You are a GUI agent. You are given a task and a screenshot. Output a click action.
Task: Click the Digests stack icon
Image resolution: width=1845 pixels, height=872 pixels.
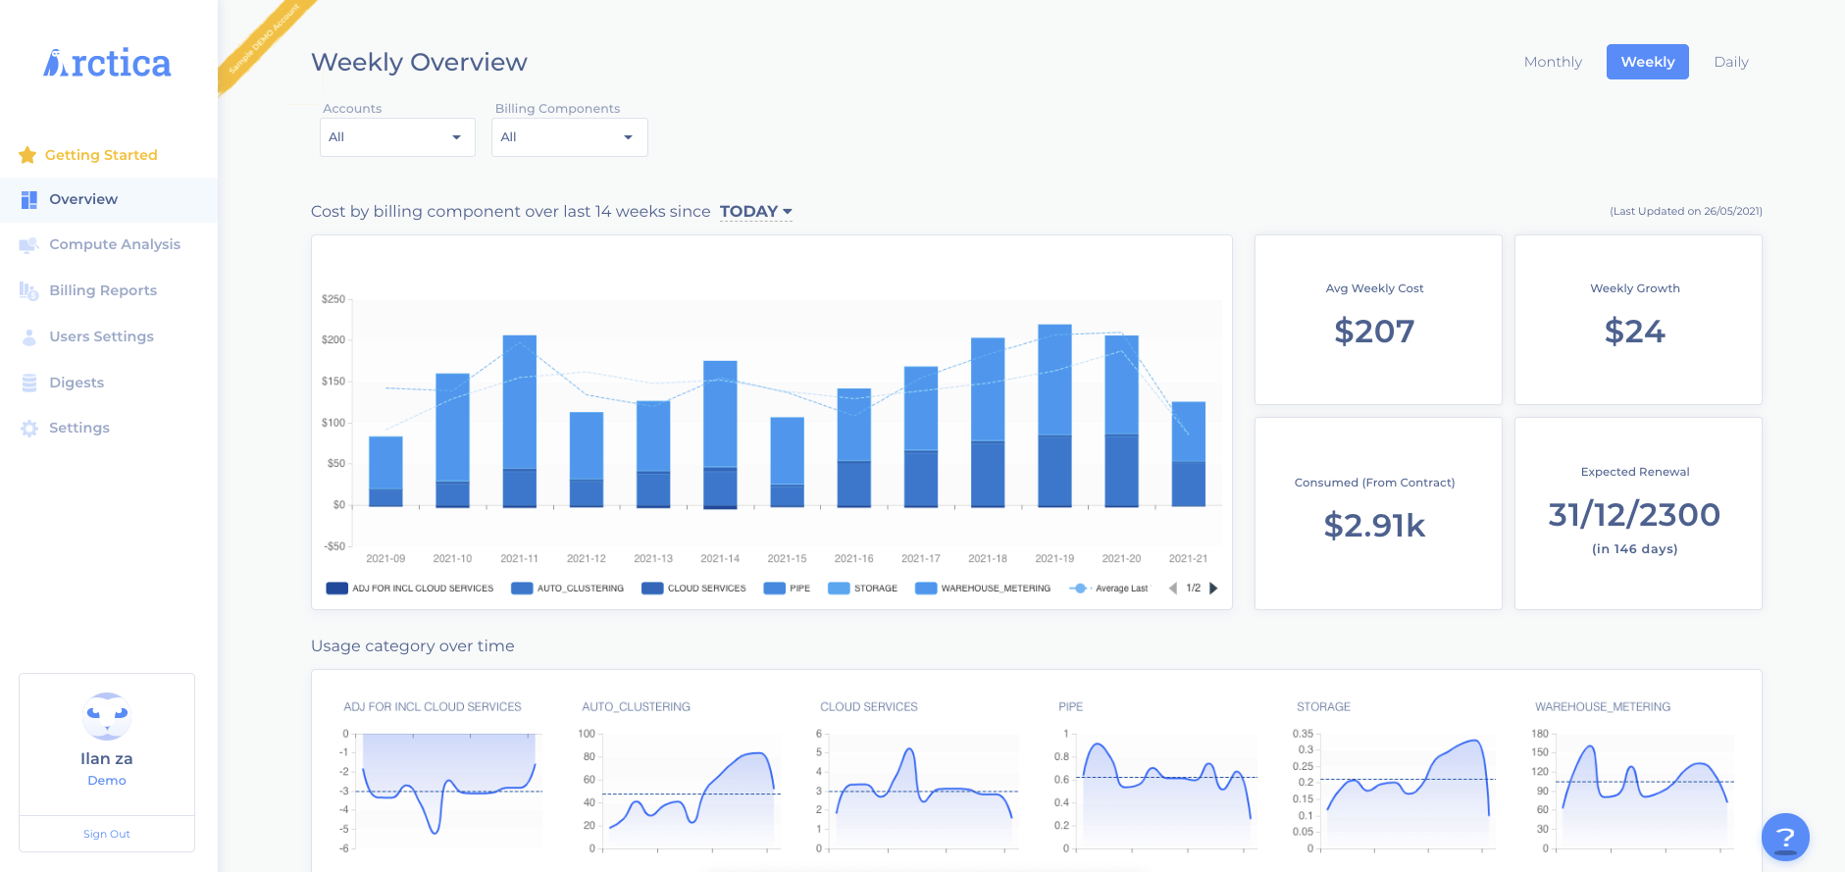coord(29,383)
